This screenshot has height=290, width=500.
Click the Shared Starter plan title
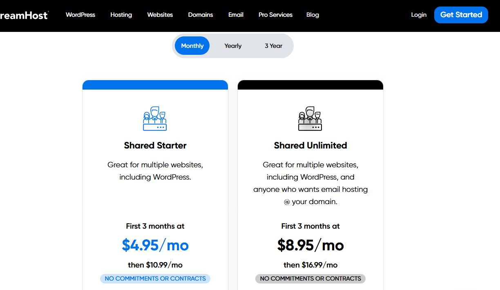point(155,145)
